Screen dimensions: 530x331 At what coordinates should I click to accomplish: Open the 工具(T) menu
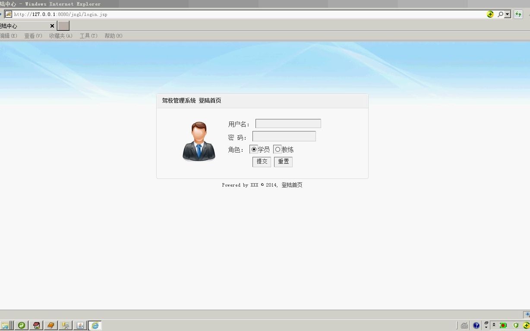(x=88, y=36)
